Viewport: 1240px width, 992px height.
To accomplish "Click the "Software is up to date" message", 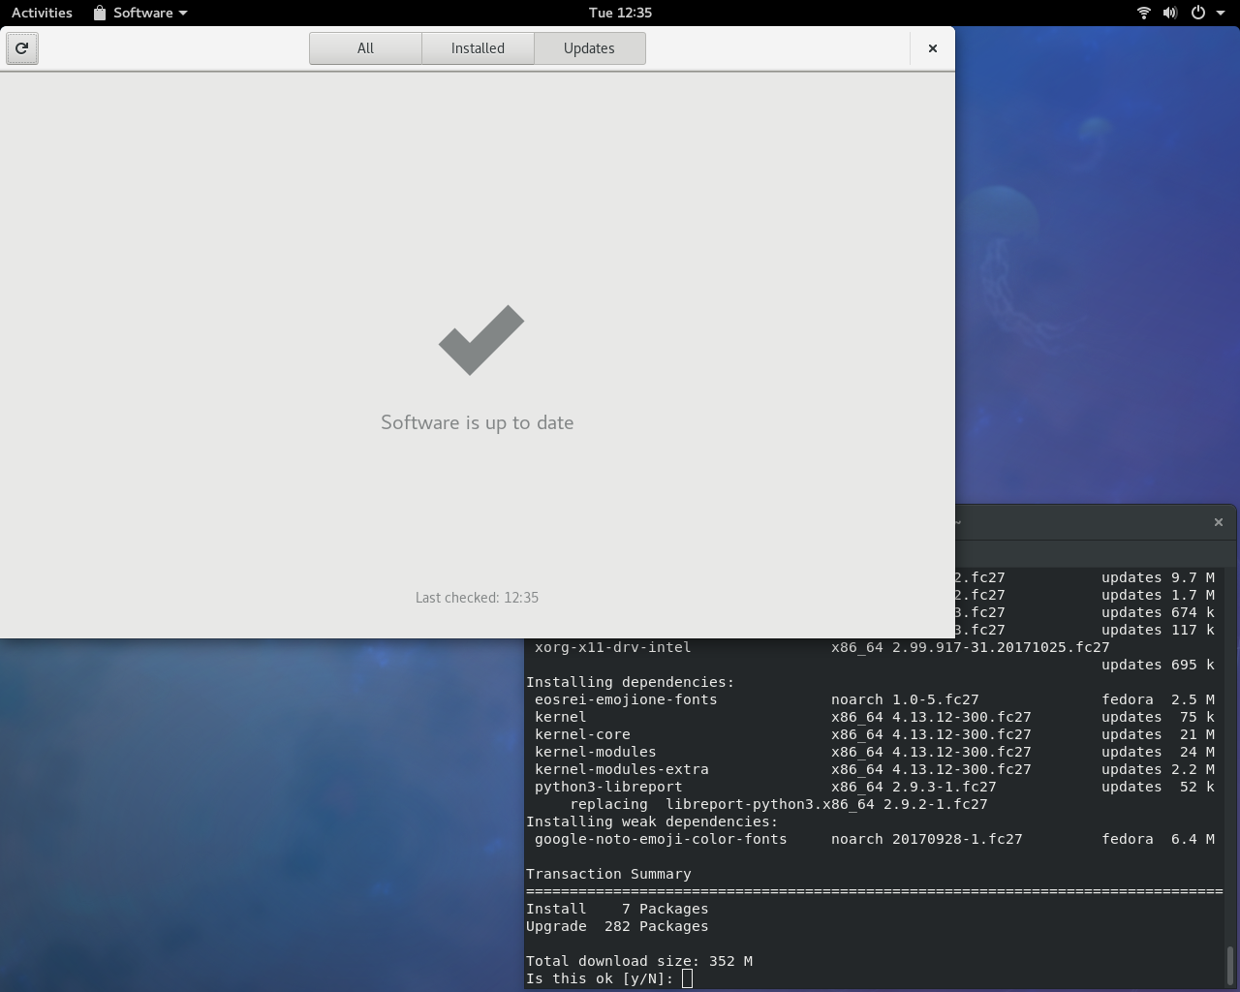I will [x=478, y=422].
